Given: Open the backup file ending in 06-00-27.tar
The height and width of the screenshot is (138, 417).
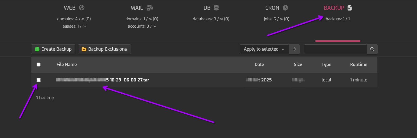Looking at the screenshot, I should coord(127,80).
